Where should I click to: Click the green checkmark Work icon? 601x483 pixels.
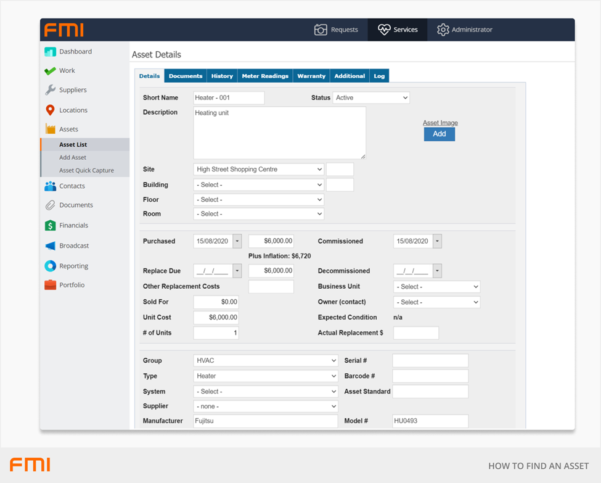point(50,71)
